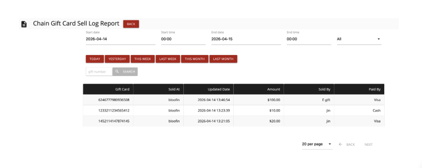Click updated date 2026-04-14 13:21:05

click(214, 121)
